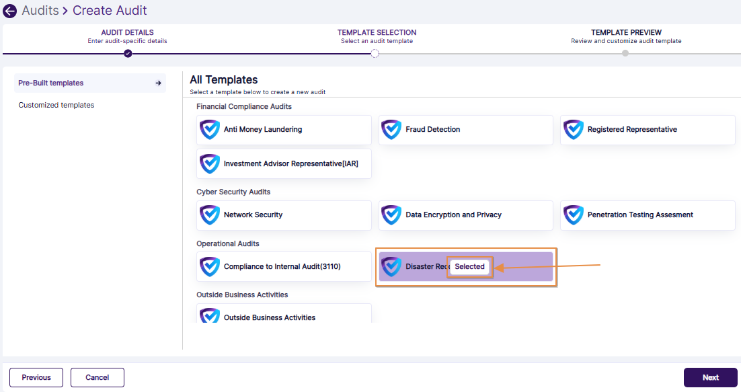Click the Network Security shield icon

click(210, 215)
